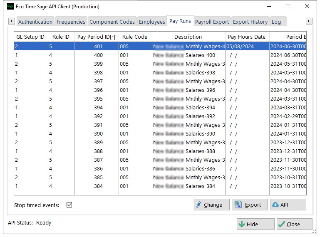This screenshot has height=237, width=320.
Task: Sort by GL Setup ID column header
Action: coord(30,37)
